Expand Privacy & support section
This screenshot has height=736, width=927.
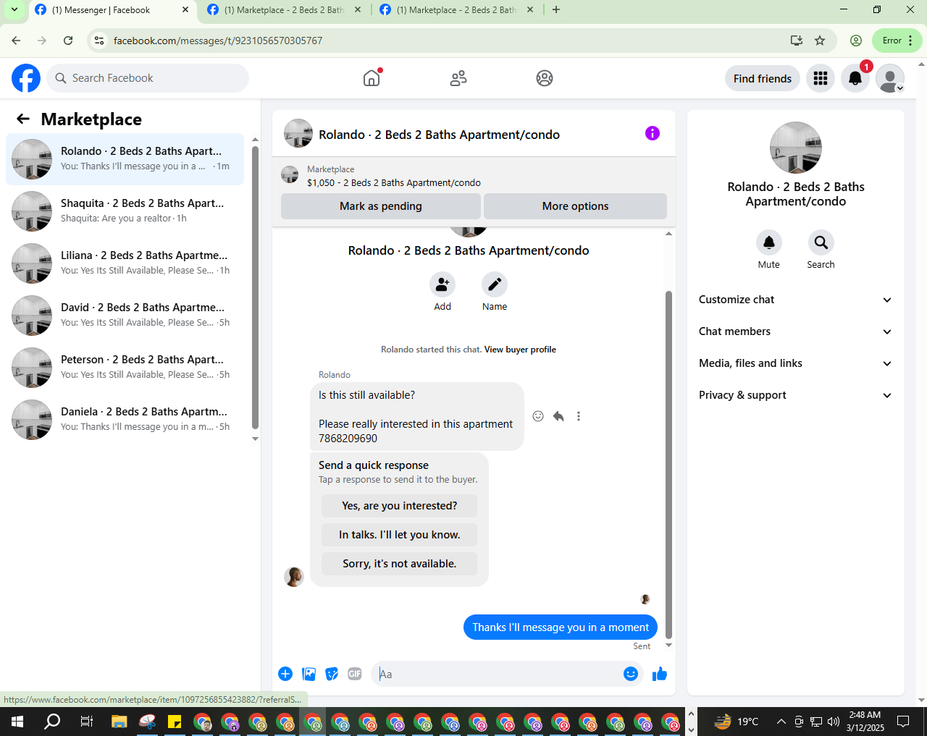coord(796,395)
